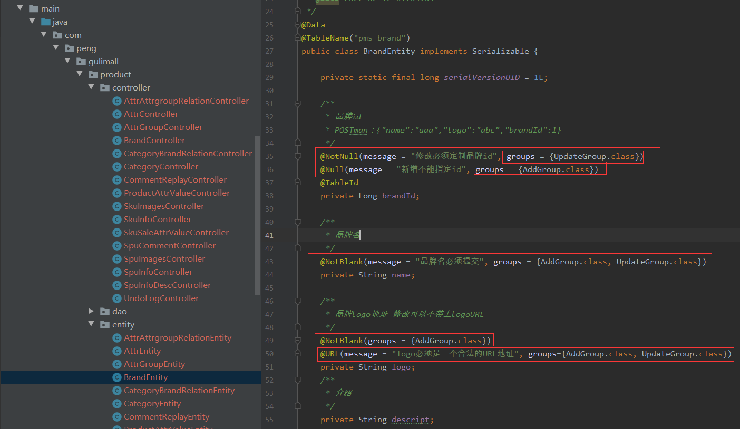Select UndoLogController in the tree
Image resolution: width=740 pixels, height=429 pixels.
tap(161, 298)
